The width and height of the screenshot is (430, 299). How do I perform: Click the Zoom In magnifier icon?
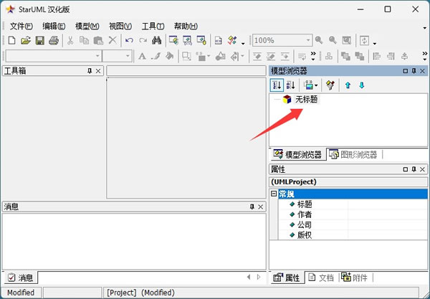pyautogui.click(x=319, y=41)
